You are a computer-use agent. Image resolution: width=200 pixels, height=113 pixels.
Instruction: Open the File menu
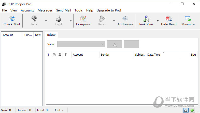pos(5,10)
